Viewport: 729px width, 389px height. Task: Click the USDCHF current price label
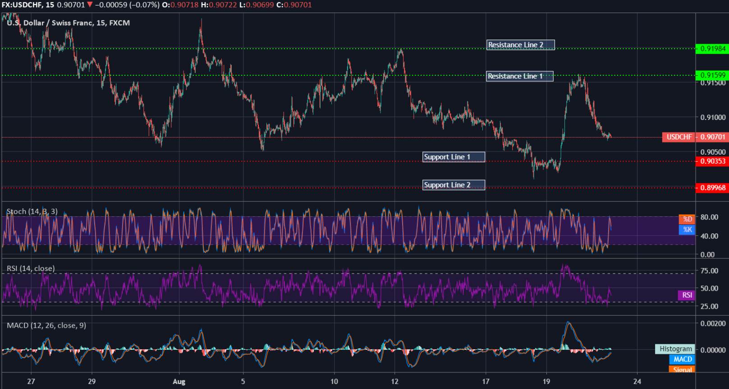coord(679,137)
